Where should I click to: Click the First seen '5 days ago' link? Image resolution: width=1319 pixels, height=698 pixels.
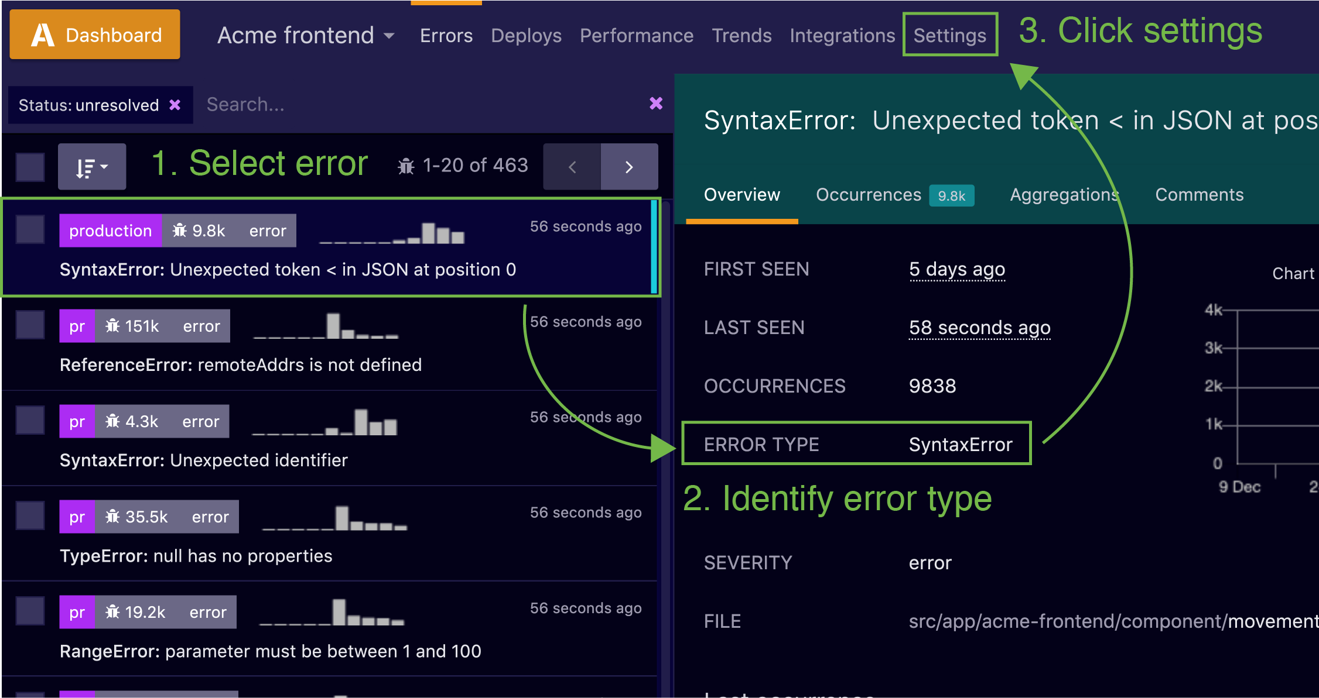[x=957, y=269]
